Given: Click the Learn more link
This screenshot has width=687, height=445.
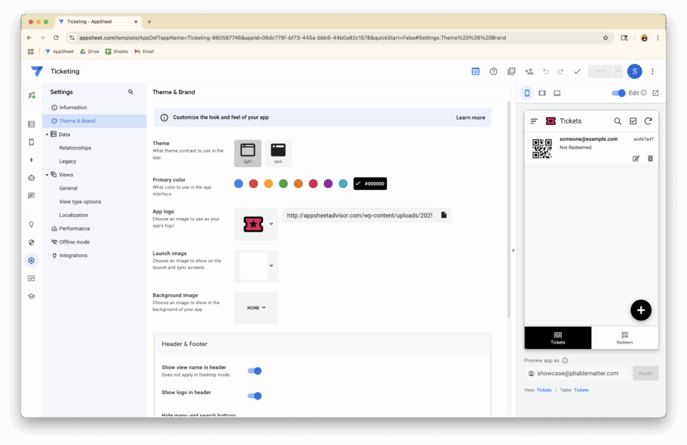Looking at the screenshot, I should click(x=470, y=117).
